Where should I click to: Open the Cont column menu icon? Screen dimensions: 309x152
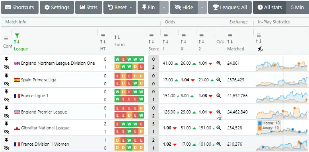(x=6, y=38)
